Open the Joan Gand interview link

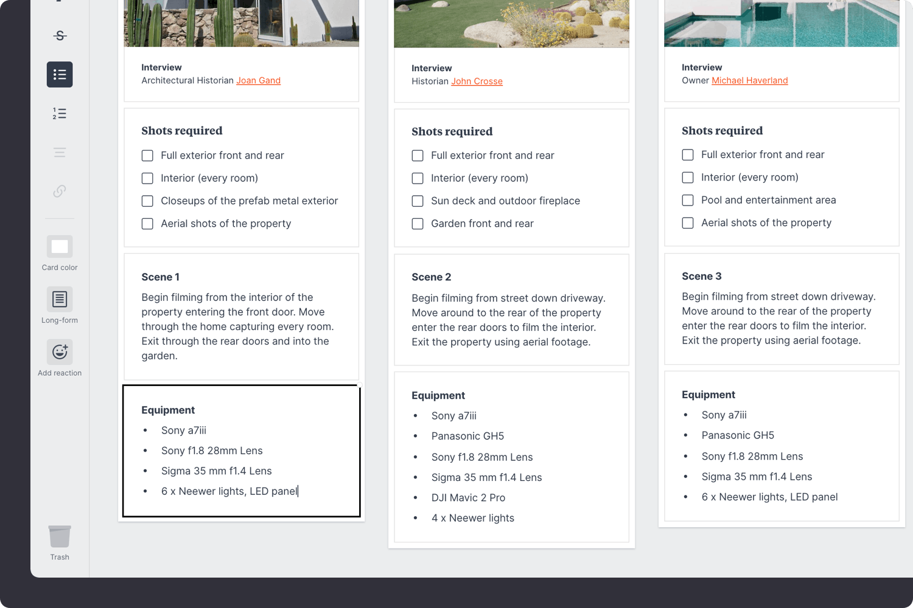pyautogui.click(x=258, y=80)
